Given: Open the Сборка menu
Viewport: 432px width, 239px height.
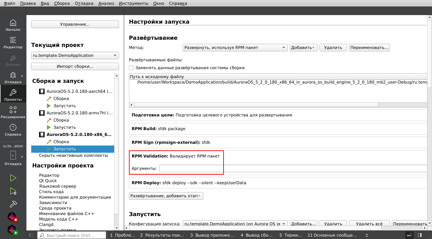Looking at the screenshot, I should 61,3.
